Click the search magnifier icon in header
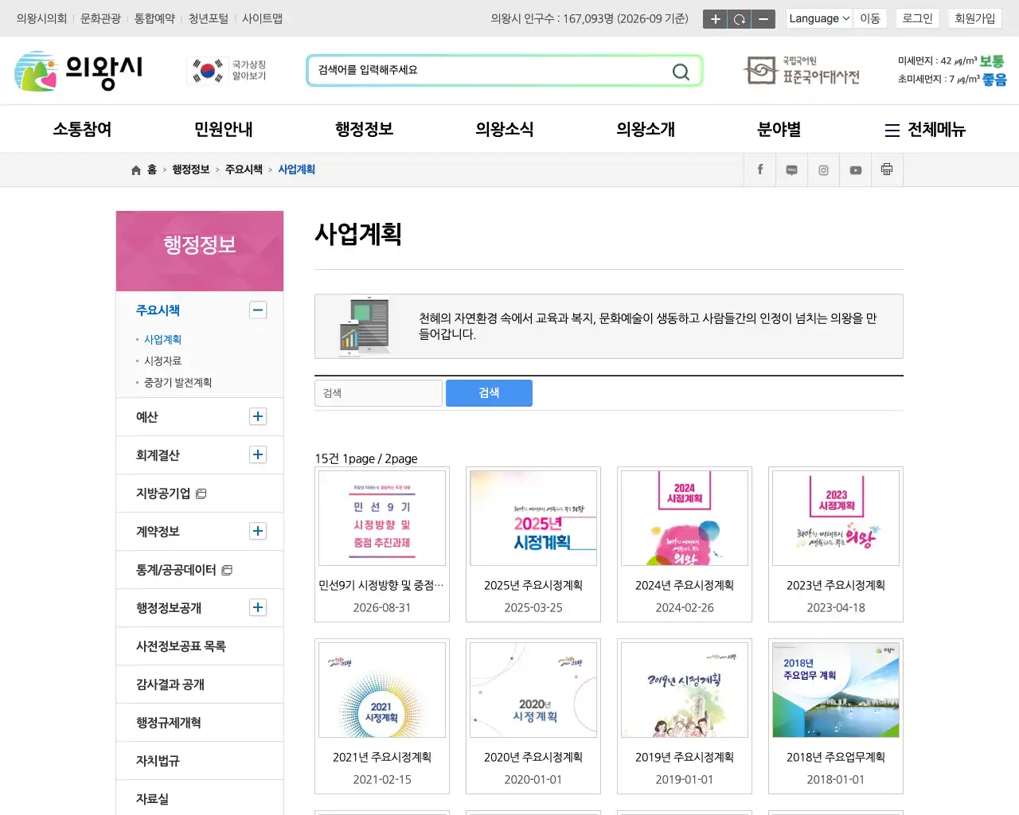This screenshot has width=1019, height=815. [x=681, y=72]
